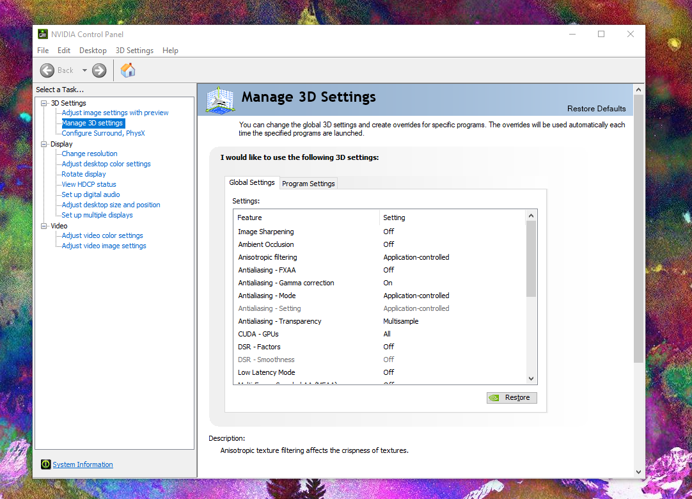Screen dimensions: 692x499
Task: Open Configure Surround, PhysX
Action: click(103, 133)
